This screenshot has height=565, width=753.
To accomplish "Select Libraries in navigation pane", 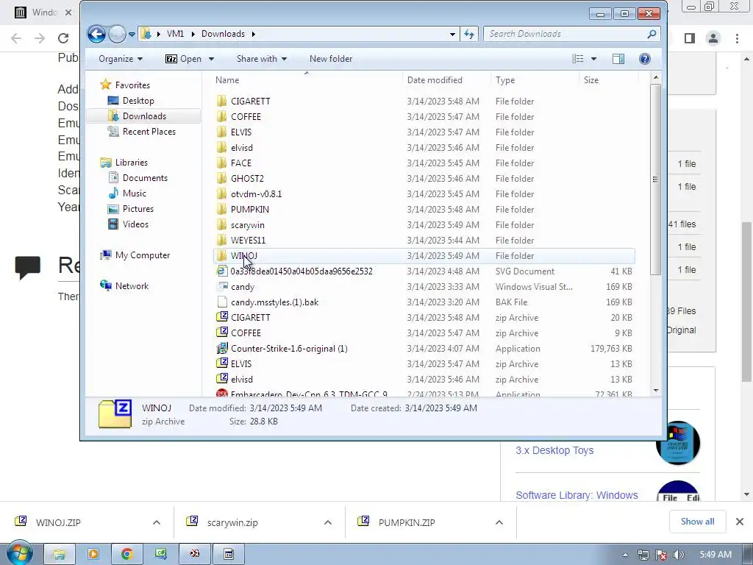I will pyautogui.click(x=131, y=163).
